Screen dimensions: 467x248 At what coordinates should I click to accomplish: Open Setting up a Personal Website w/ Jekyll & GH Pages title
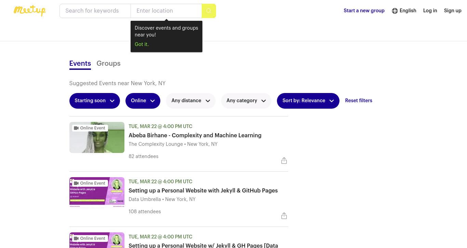[203, 245]
